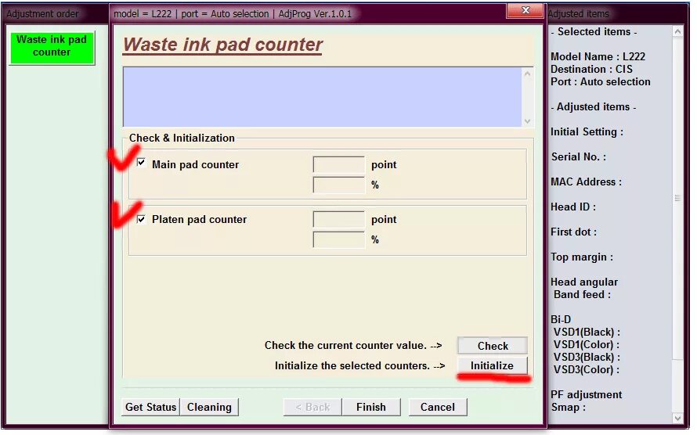This screenshot has height=435, width=697.
Task: Click 'Port : Auto selection' in Adjusted items
Action: (601, 81)
